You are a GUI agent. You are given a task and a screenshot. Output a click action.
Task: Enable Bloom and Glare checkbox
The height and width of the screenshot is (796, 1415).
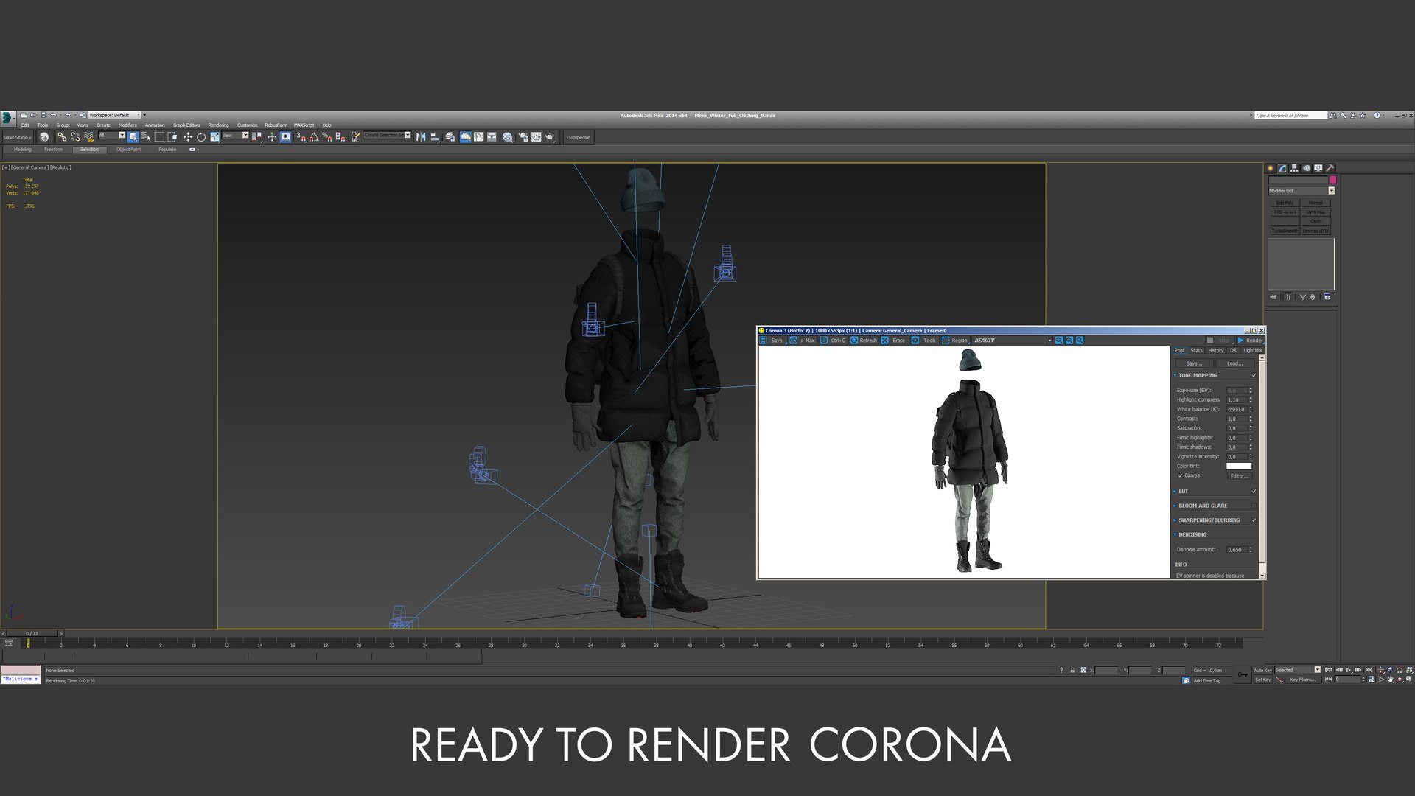tap(1254, 506)
